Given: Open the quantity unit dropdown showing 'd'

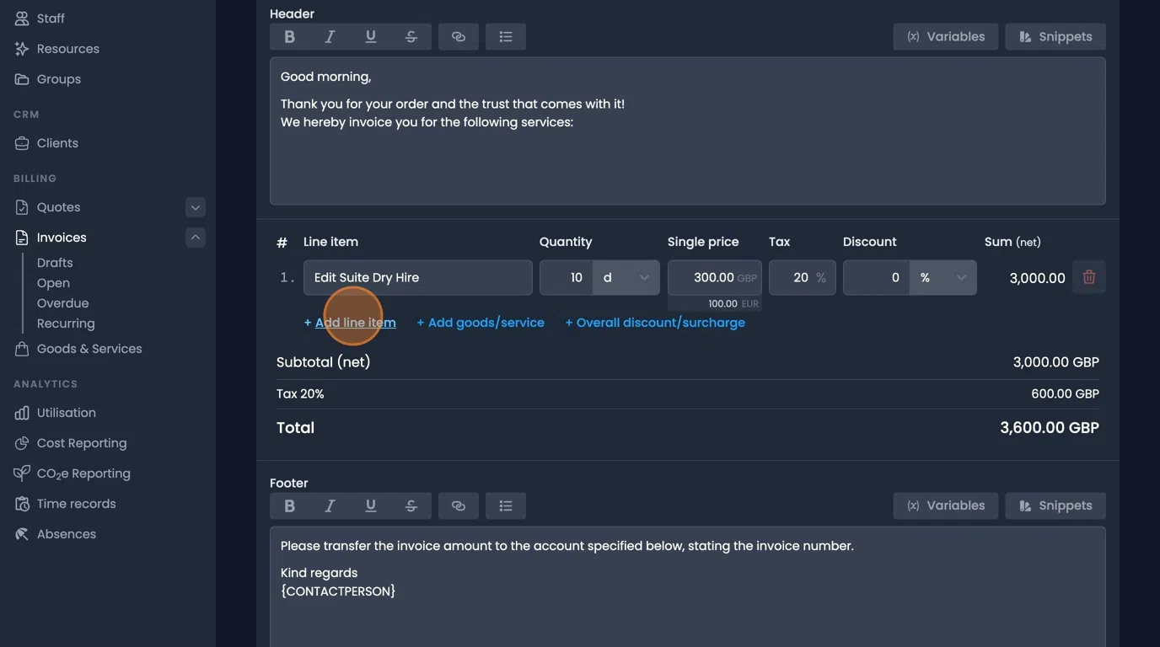Looking at the screenshot, I should click(626, 276).
